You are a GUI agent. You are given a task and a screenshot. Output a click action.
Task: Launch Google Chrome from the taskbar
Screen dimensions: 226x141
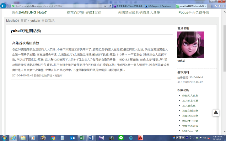click(x=53, y=138)
